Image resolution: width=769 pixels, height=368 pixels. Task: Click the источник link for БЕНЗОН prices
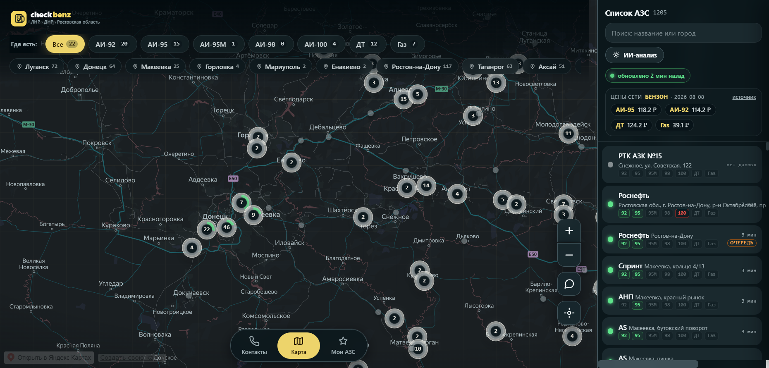pos(744,97)
